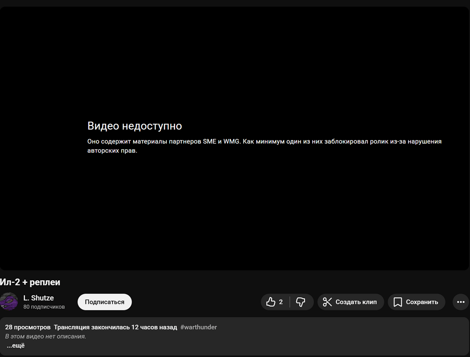Click the 28 просмотров view count
Viewport: 470px width, 357px height.
pyautogui.click(x=28, y=327)
